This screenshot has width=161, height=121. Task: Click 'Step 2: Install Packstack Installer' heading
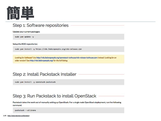(x=44, y=74)
